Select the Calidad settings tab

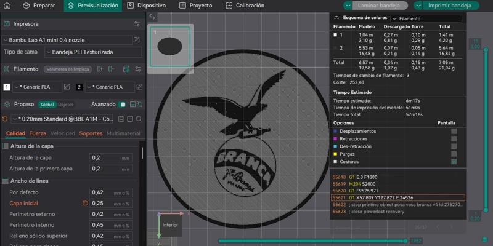(16, 133)
